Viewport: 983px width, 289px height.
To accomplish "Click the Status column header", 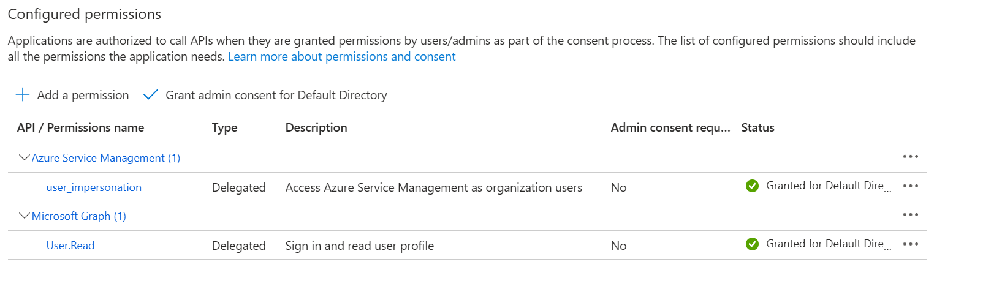I will (x=758, y=127).
